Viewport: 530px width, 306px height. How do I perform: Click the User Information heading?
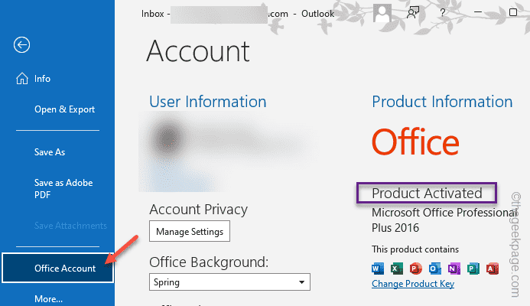pos(208,102)
